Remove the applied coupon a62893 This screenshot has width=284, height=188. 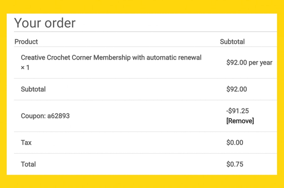240,121
